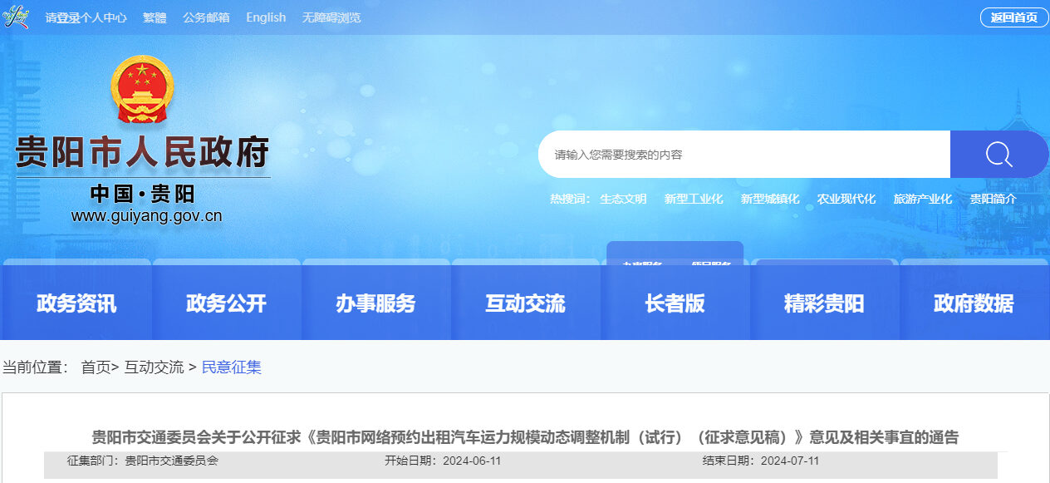Open 精彩贵阳 section
The height and width of the screenshot is (483, 1050).
click(x=824, y=303)
